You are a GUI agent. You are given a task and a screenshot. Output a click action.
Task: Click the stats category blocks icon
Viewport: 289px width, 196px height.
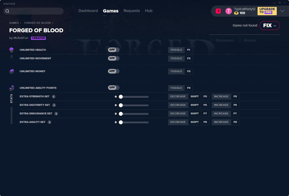[x=11, y=88]
